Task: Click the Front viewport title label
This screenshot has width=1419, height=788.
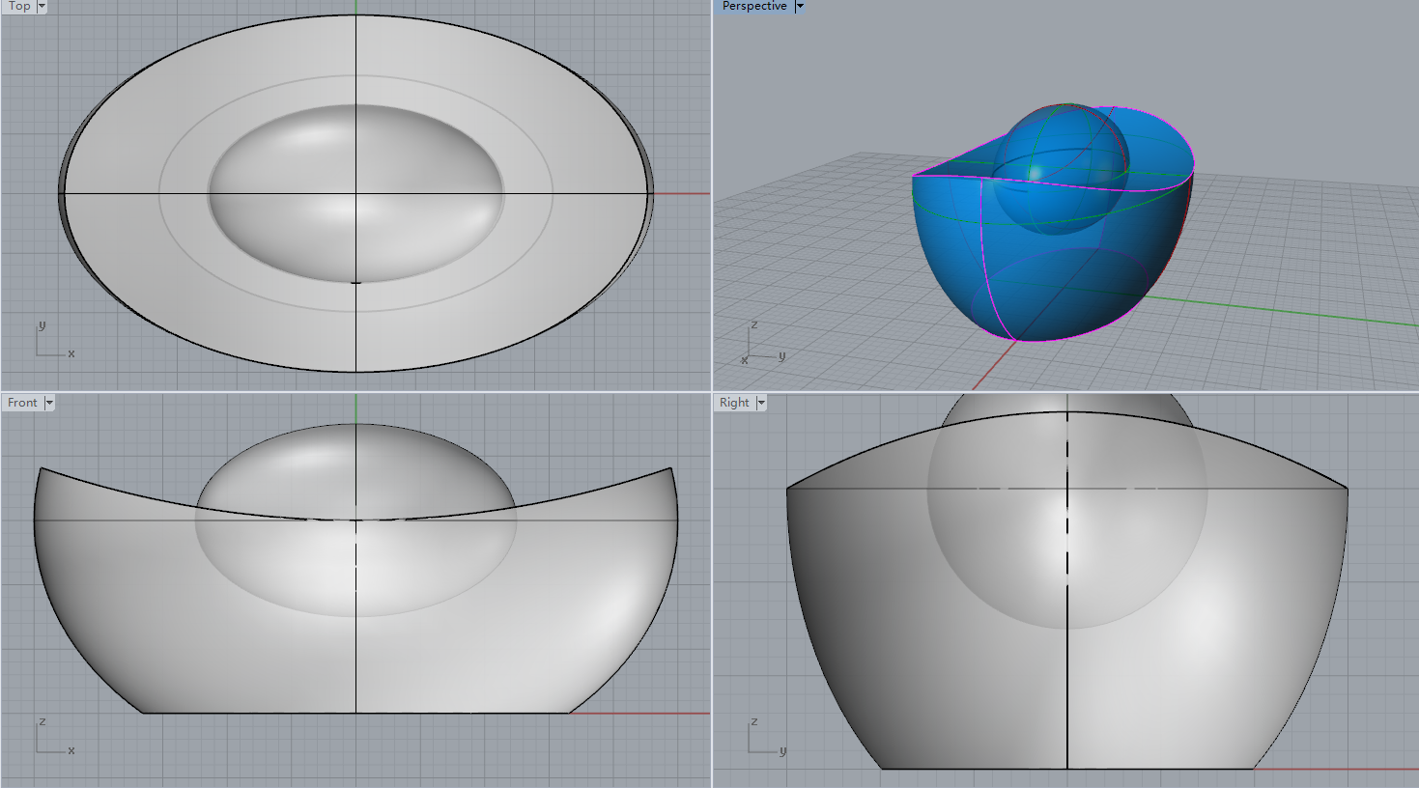Action: tap(22, 403)
